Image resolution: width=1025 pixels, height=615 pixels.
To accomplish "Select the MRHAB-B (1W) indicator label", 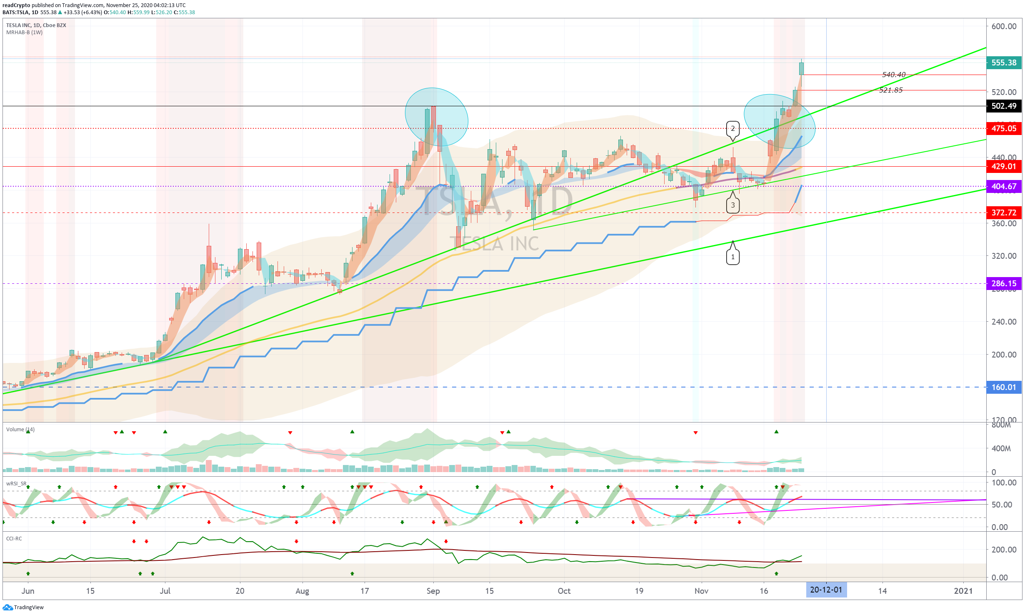I will click(x=24, y=32).
